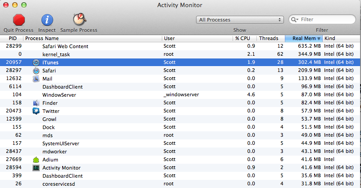This screenshot has width=361, height=188.
Task: Select the Twitter process name
Action: click(51, 111)
